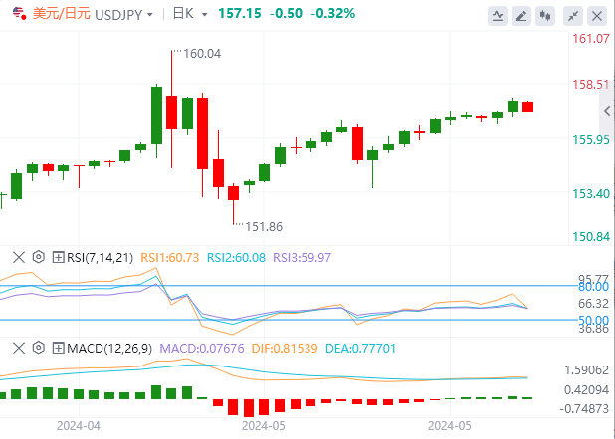The width and height of the screenshot is (615, 439).
Task: Click the 2024-04 date axis label
Action: pyautogui.click(x=79, y=426)
